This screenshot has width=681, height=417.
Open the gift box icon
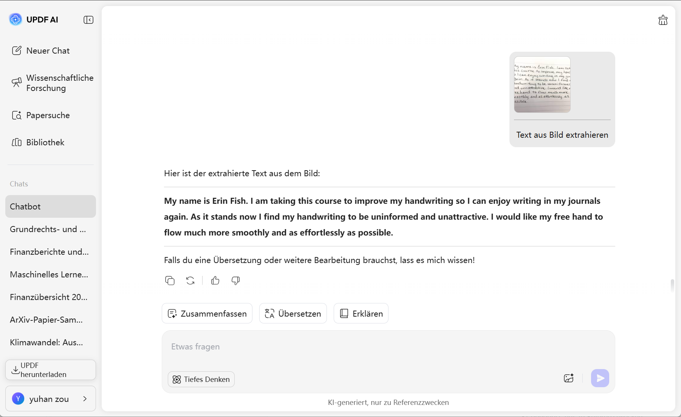(663, 20)
